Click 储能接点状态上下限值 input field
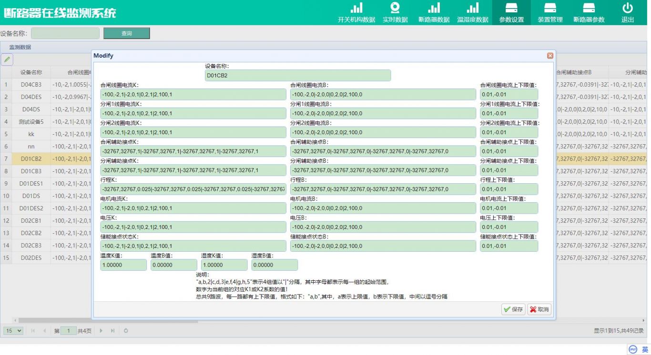 pyautogui.click(x=509, y=246)
